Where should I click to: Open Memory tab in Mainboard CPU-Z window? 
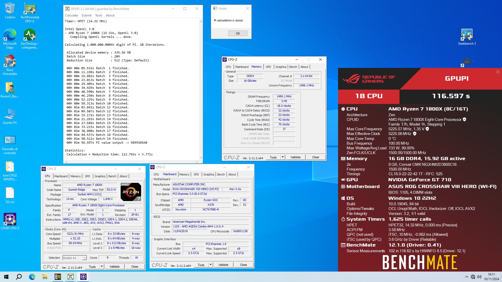coord(184,174)
